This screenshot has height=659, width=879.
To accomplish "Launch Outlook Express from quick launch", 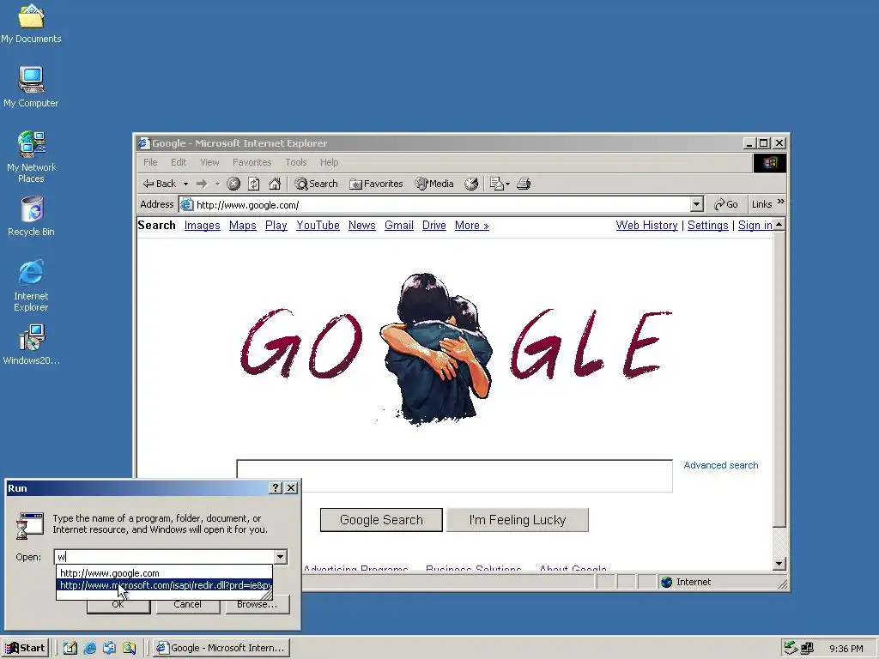I will coord(109,648).
